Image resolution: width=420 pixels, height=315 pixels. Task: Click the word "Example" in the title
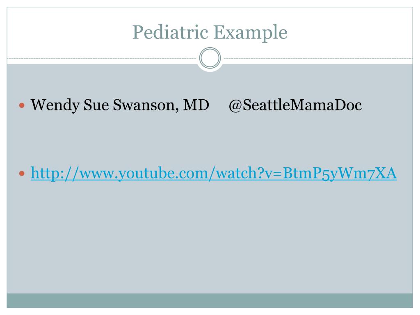(x=251, y=32)
